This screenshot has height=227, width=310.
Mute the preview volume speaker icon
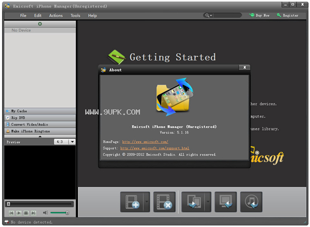pyautogui.click(x=45, y=213)
